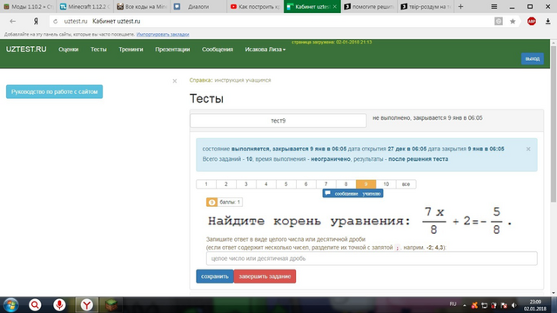
Task: Open the browser hamburger menu
Action: pyautogui.click(x=493, y=6)
